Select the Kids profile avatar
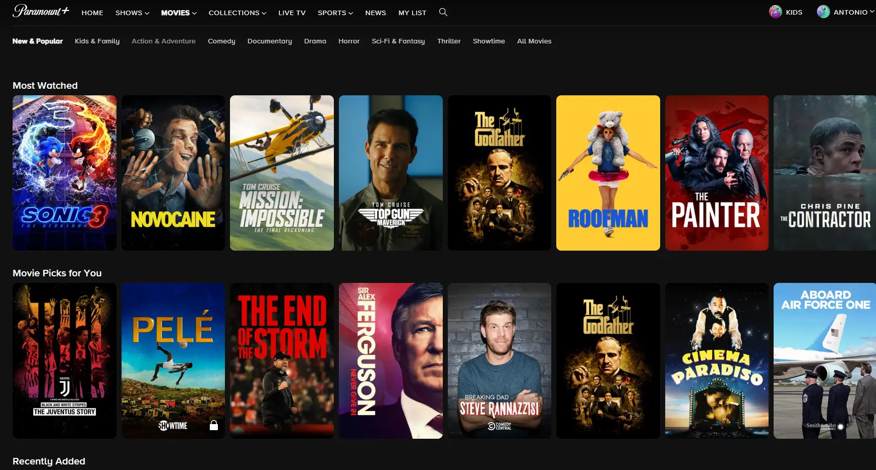 [x=775, y=12]
